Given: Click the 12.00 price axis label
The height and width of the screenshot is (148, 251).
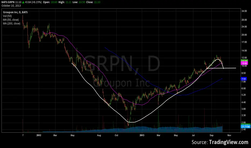Looking at the screenshot, I should tap(244, 58).
